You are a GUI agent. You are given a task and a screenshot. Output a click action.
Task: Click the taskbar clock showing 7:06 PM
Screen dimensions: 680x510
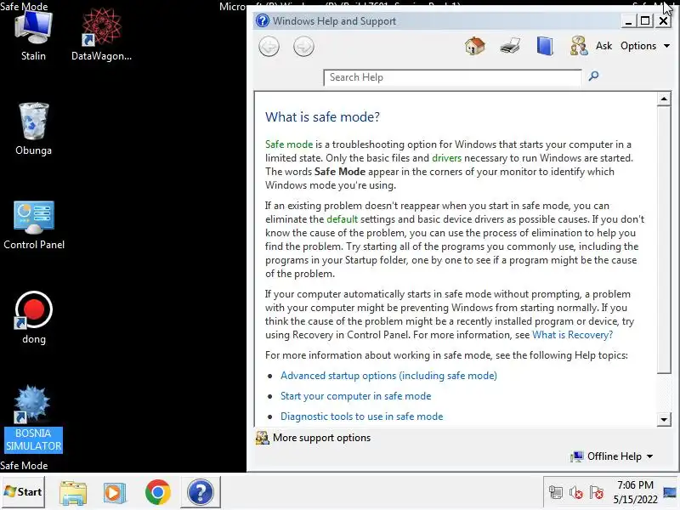pos(635,492)
